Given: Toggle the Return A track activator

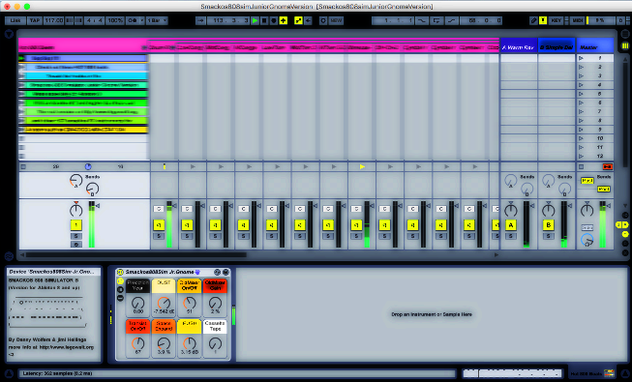Looking at the screenshot, I should pyautogui.click(x=511, y=224).
